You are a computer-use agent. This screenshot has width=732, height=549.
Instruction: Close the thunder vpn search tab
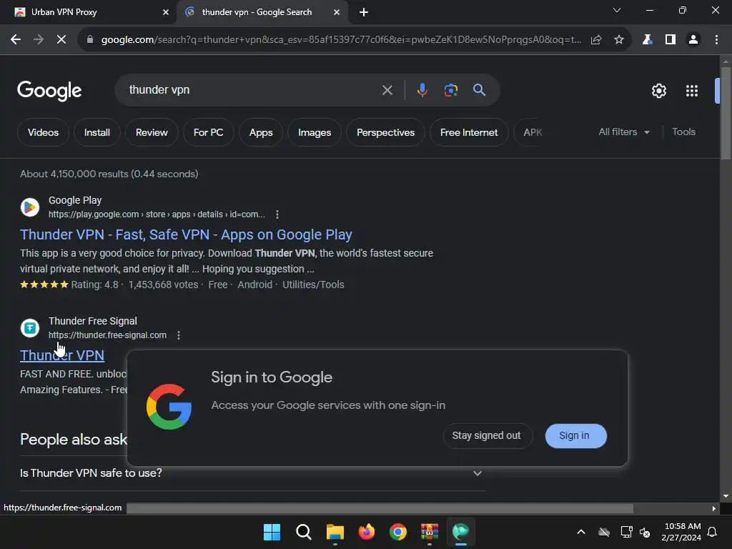point(337,13)
